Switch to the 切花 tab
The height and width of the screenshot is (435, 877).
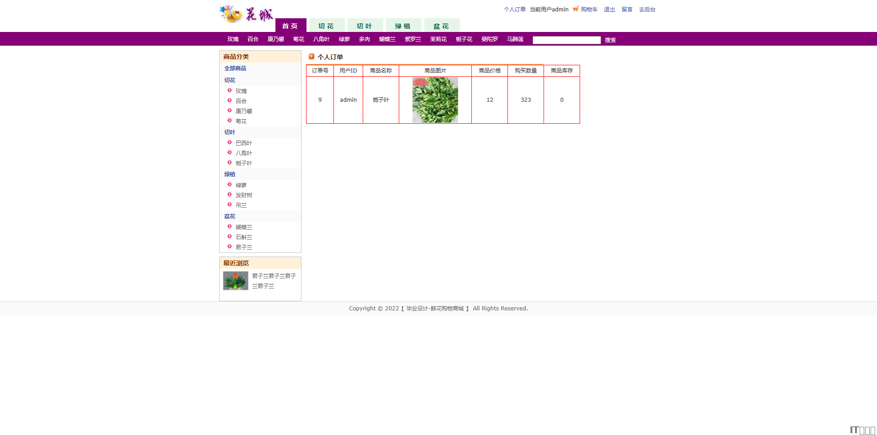(326, 26)
